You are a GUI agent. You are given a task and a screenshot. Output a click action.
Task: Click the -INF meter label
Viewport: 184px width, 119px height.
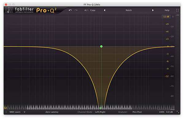[x=178, y=15]
